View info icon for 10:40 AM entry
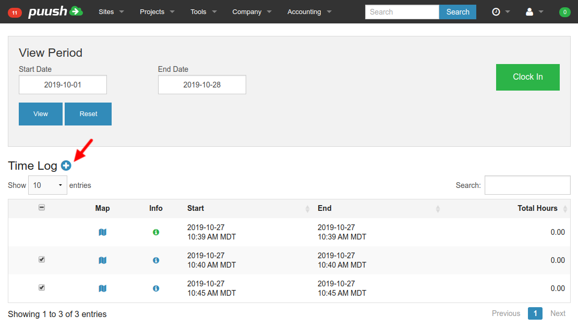 [x=156, y=260]
